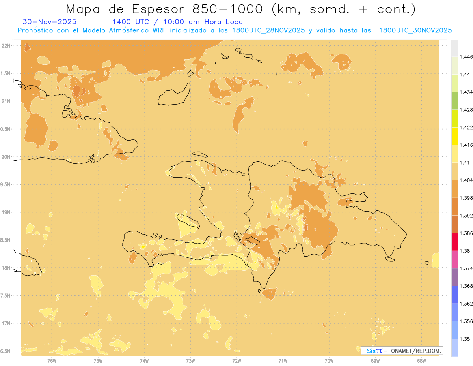Click the 72W longitude axis label
This screenshot has height=366, width=473.
pyautogui.click(x=236, y=360)
